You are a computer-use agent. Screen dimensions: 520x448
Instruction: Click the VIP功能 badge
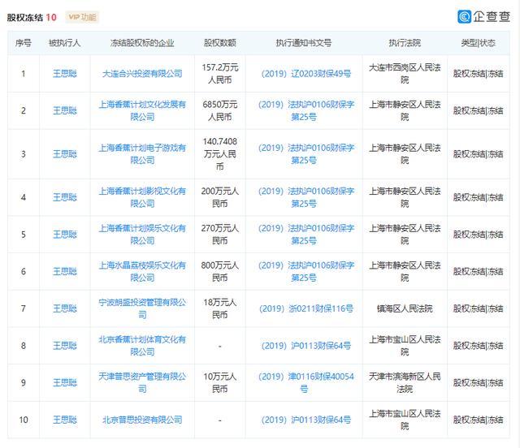tap(82, 17)
